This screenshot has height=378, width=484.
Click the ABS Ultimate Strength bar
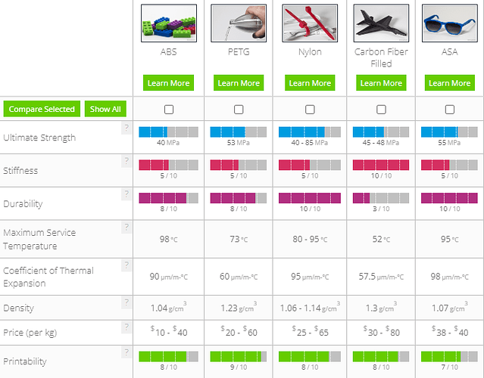(x=168, y=132)
